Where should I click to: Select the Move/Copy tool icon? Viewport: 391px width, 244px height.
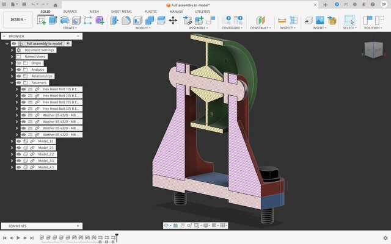(173, 20)
